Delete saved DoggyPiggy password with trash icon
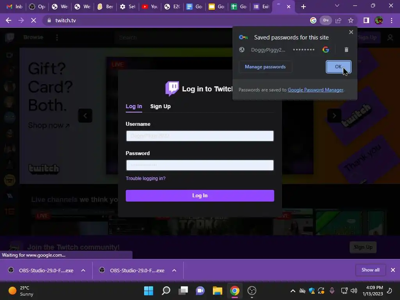The height and width of the screenshot is (300, 400). [346, 50]
